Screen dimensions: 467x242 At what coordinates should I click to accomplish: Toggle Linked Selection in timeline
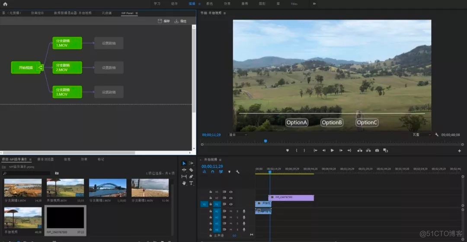click(x=221, y=172)
